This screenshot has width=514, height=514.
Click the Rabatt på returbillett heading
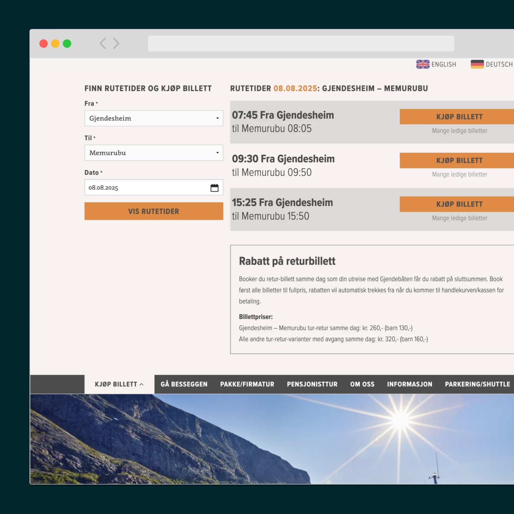coord(287,261)
